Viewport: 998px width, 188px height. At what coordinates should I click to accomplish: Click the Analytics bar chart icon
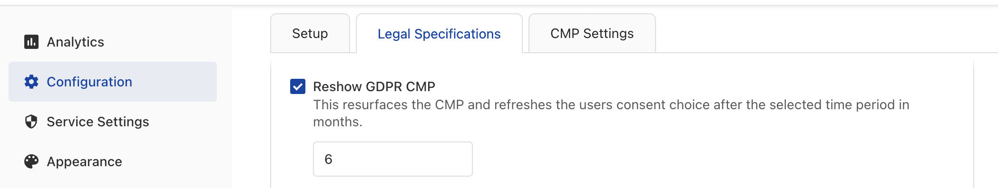(x=31, y=42)
